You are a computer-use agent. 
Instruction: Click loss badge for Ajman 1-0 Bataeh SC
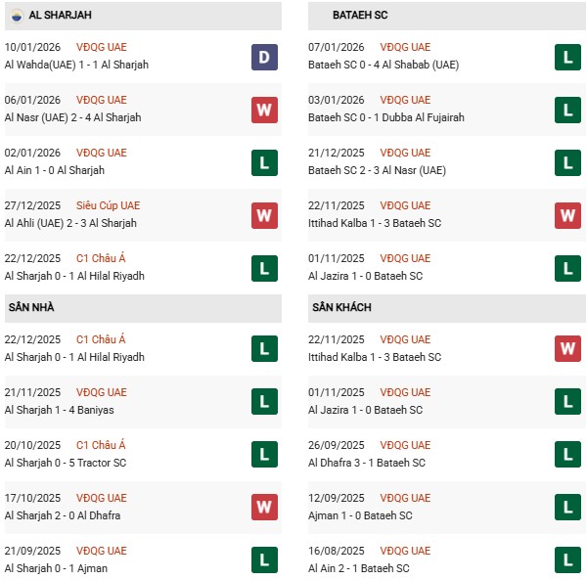click(x=567, y=507)
